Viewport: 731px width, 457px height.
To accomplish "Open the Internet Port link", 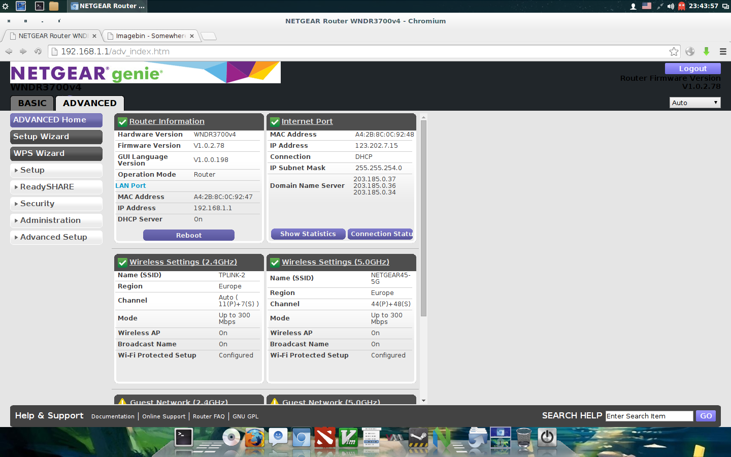I will point(307,121).
